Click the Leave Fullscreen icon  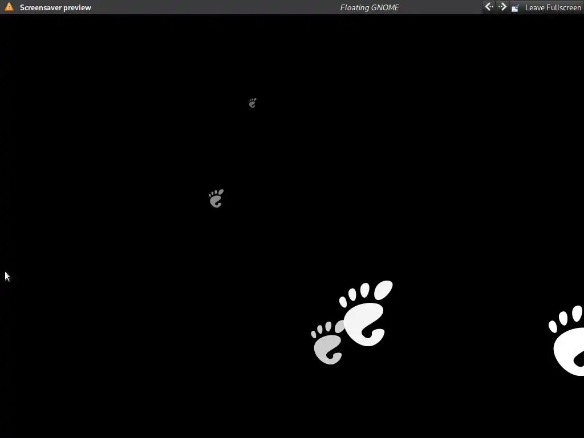point(516,7)
